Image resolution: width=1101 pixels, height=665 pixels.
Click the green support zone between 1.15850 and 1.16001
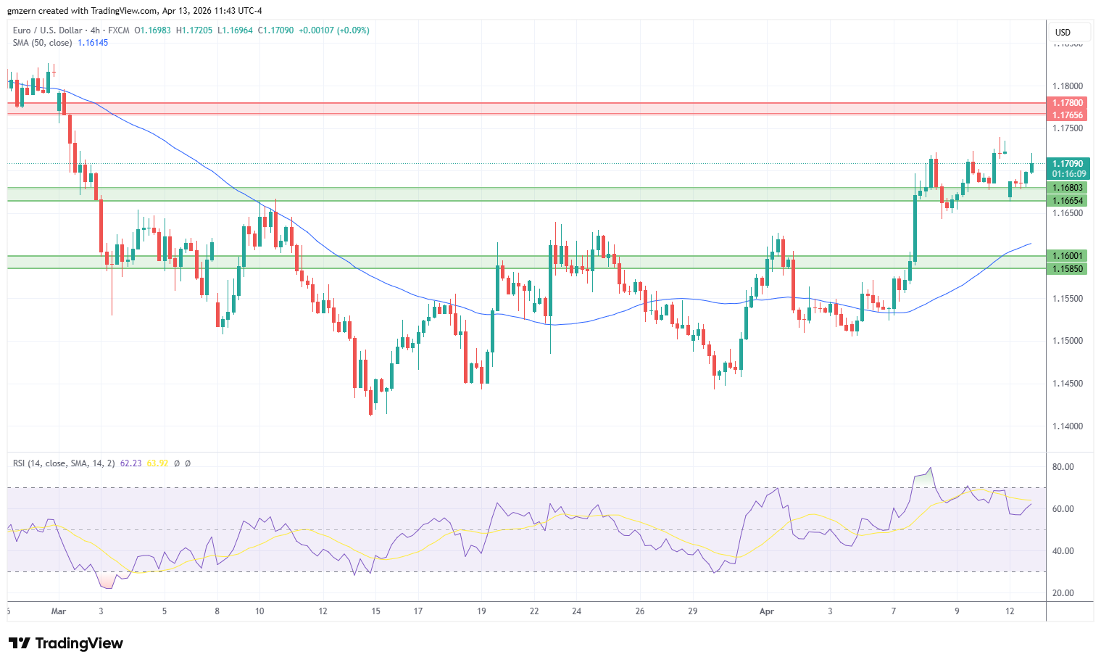(527, 262)
